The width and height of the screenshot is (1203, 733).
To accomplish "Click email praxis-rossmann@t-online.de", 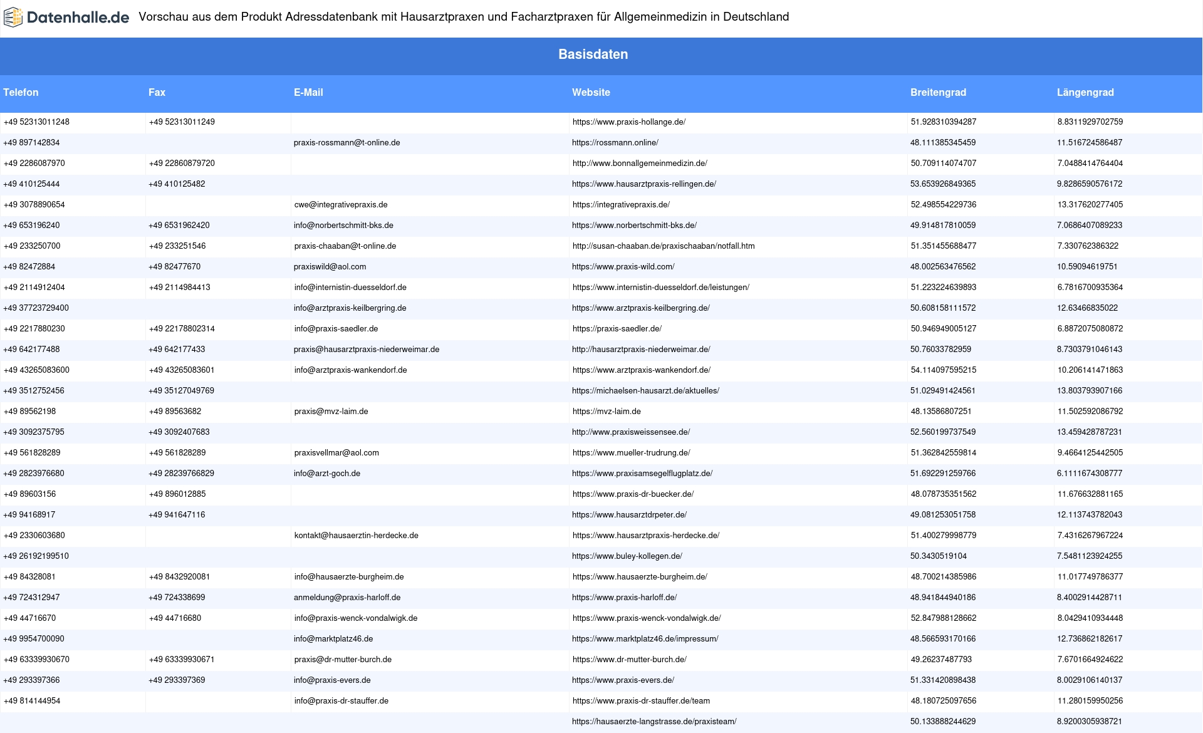I will tap(347, 143).
